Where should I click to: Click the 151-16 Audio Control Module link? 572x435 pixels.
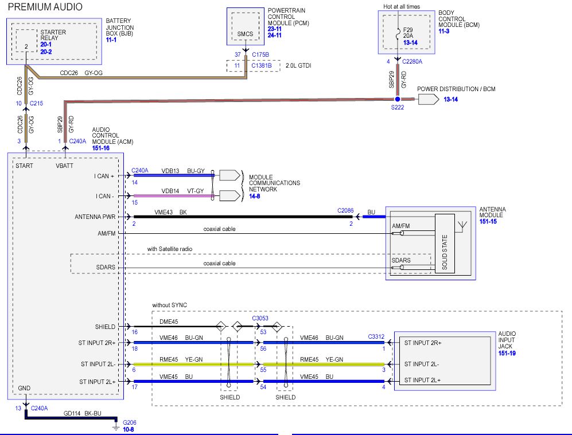tap(100, 148)
